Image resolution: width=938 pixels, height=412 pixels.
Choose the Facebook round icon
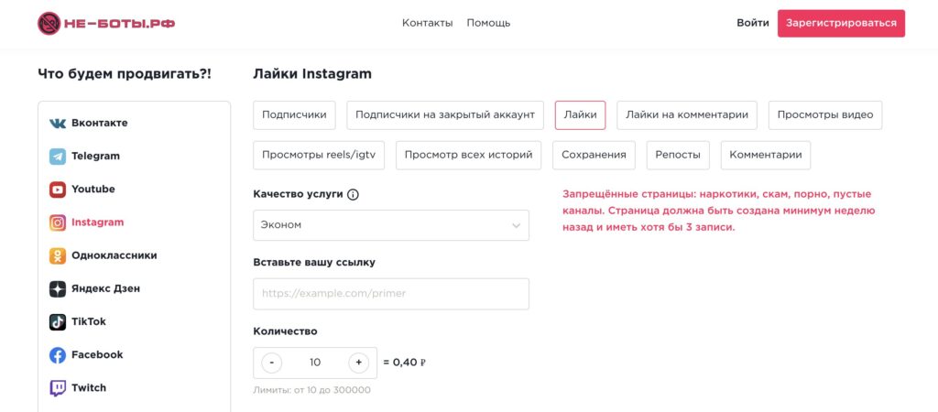58,355
